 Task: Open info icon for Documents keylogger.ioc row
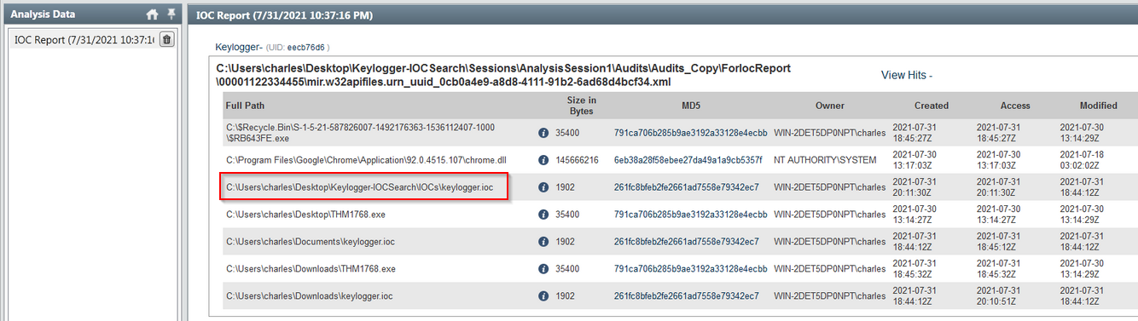pos(543,242)
